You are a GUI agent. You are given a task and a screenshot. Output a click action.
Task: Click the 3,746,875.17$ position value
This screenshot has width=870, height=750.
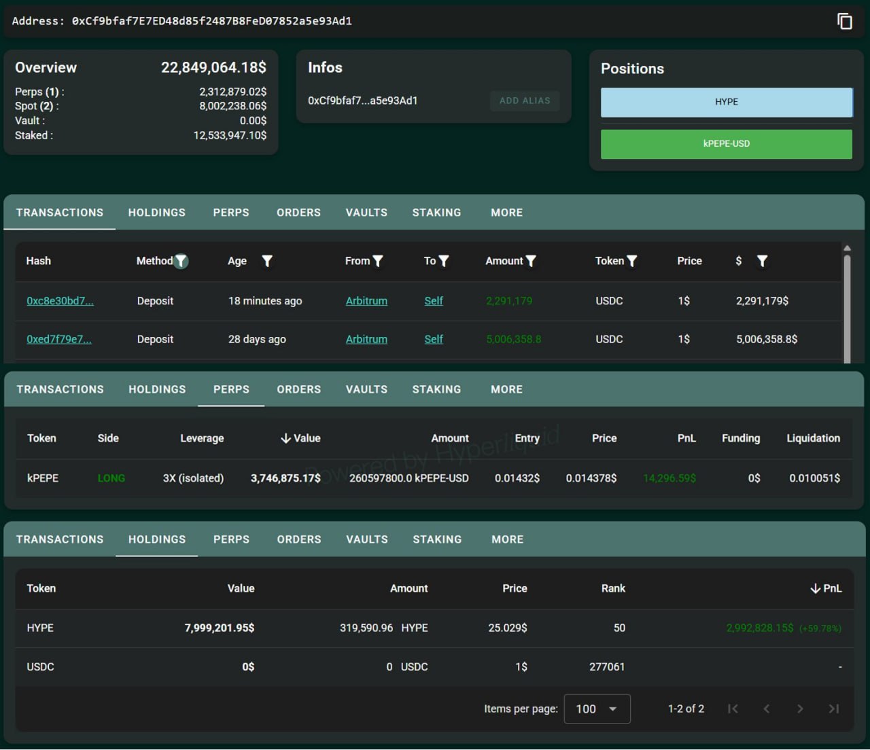point(285,478)
